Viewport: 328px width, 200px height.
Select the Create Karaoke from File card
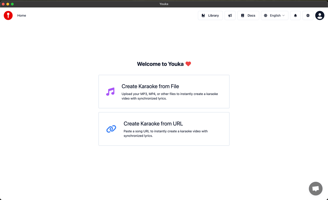click(x=164, y=92)
